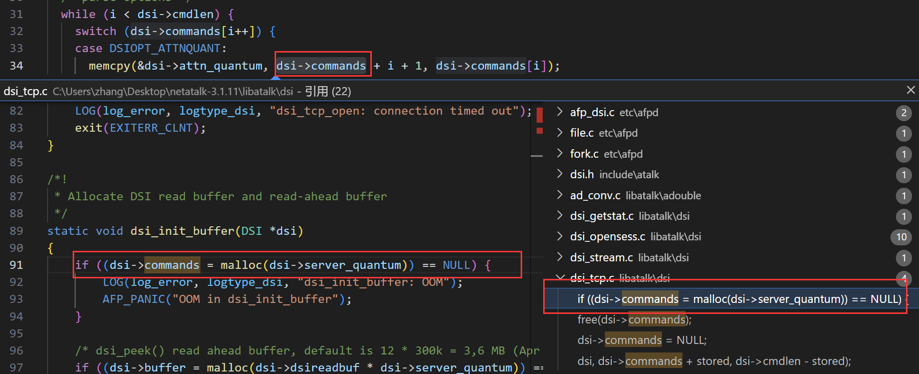Viewport: 919px width, 374px height.
Task: Click DSIOPT_ATTNQUANT case label
Action: tap(165, 48)
